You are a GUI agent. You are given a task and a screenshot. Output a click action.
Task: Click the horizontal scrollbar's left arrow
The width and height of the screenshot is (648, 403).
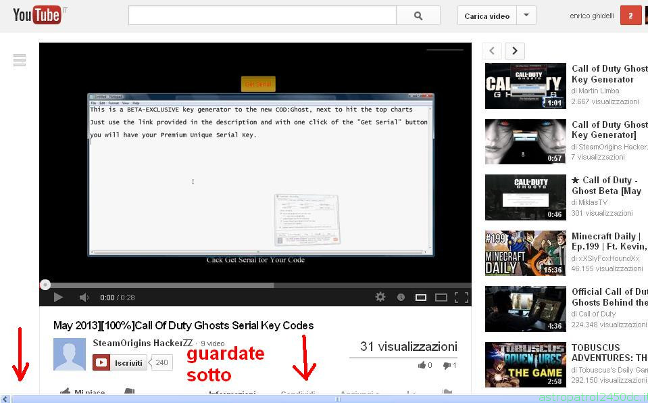(x=5, y=399)
